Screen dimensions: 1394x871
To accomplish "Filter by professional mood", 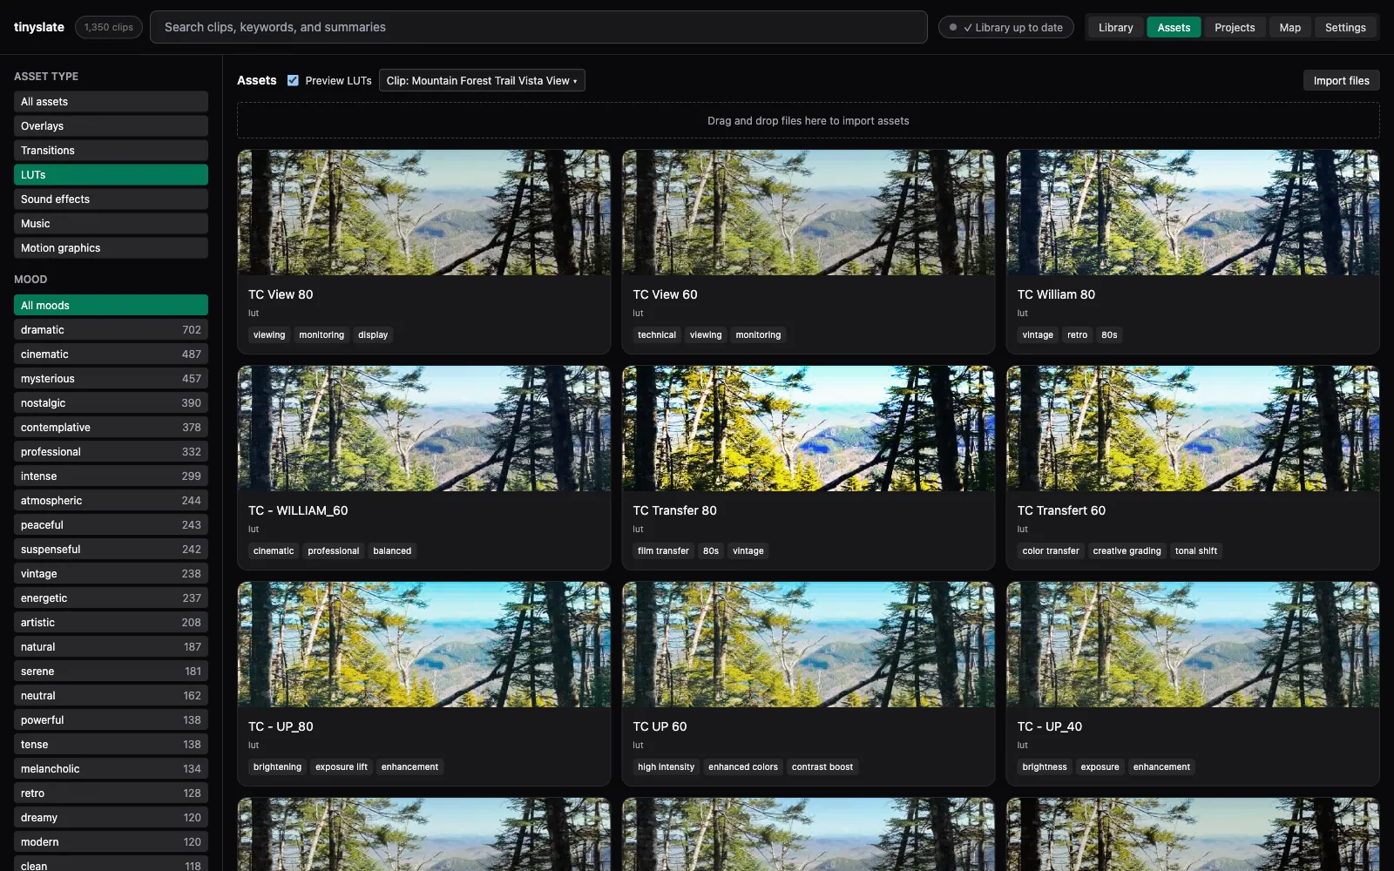I will tap(111, 452).
